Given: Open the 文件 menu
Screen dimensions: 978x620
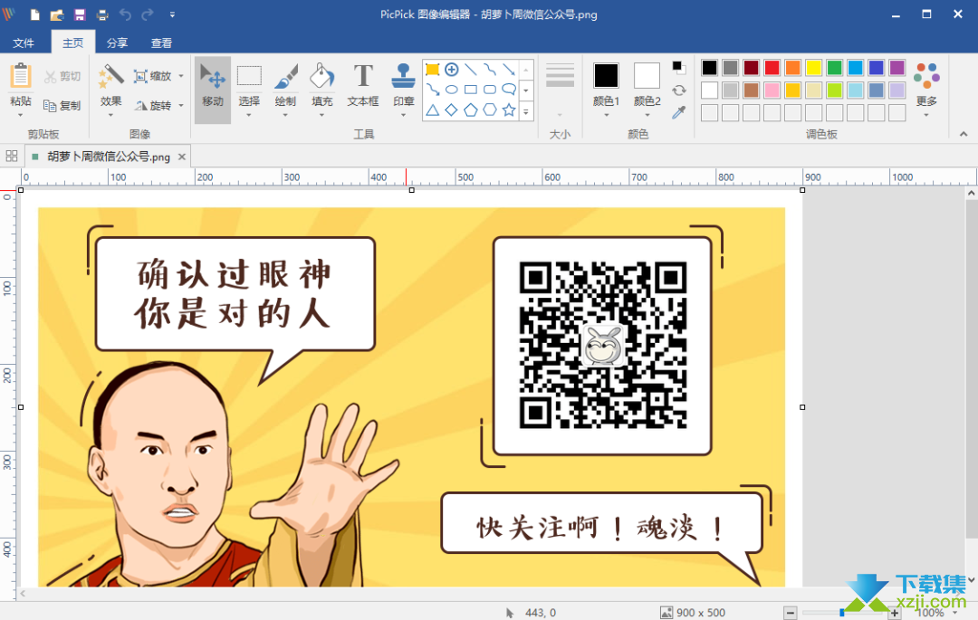Looking at the screenshot, I should coord(24,43).
